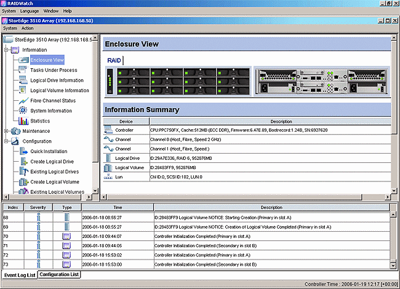Switch to the Event Log List tab

[20, 275]
